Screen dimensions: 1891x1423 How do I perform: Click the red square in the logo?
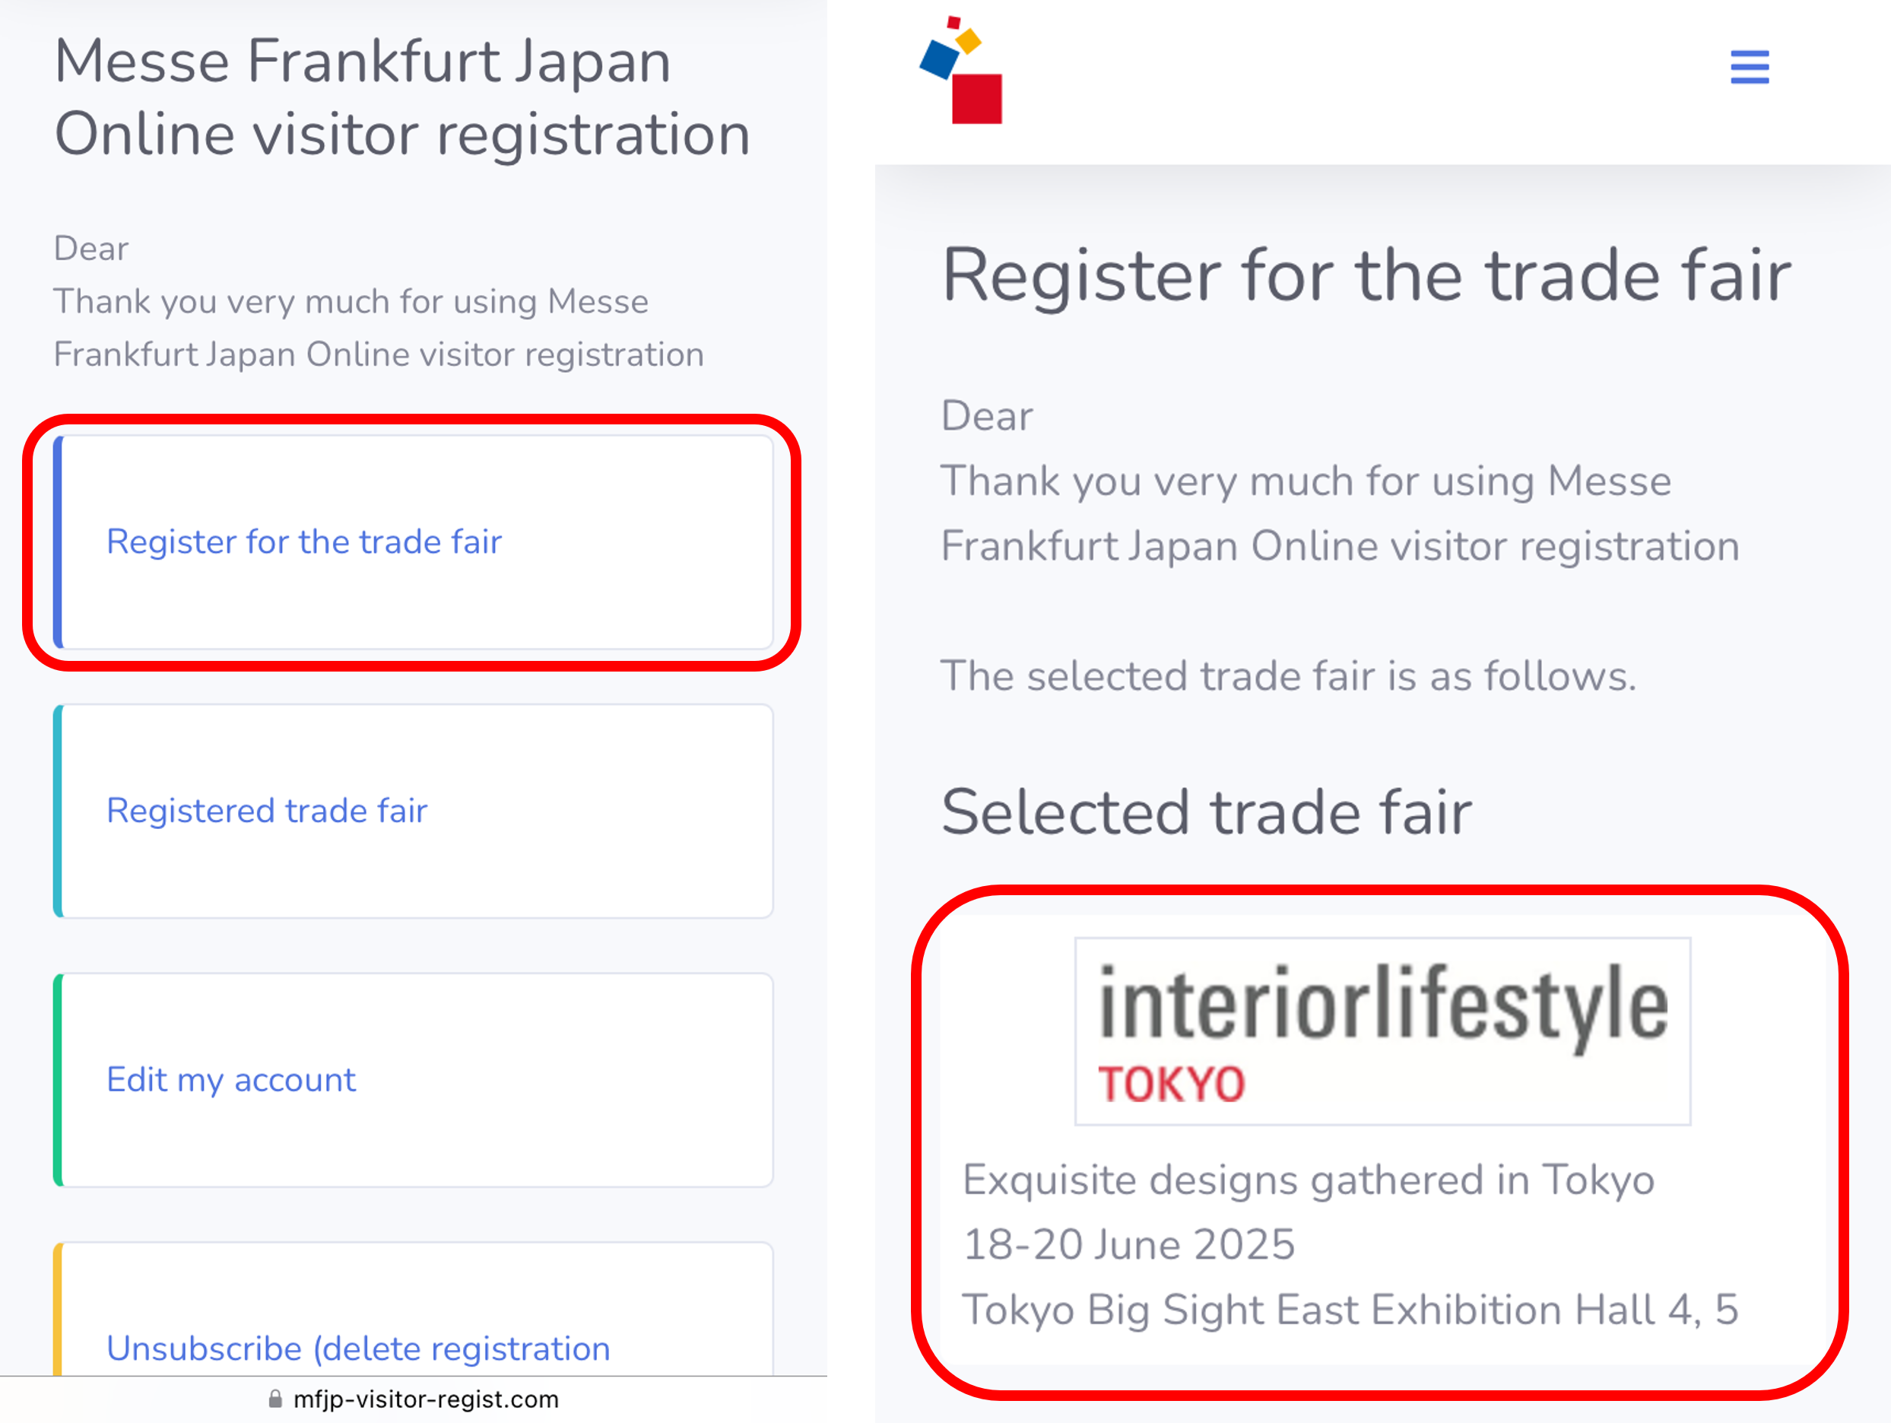977,99
